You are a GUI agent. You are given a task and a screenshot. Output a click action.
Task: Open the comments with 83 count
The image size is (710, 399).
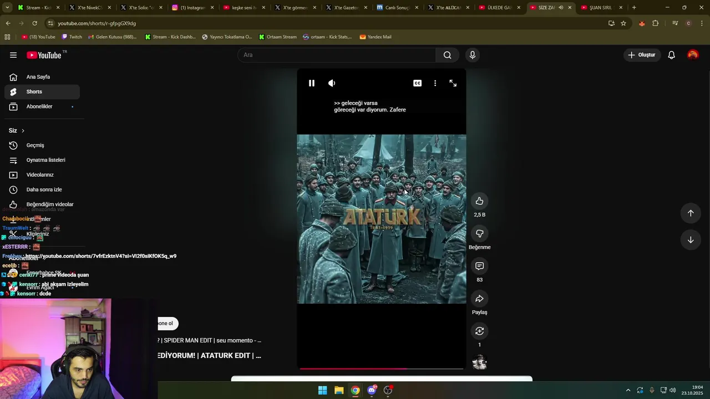click(480, 266)
